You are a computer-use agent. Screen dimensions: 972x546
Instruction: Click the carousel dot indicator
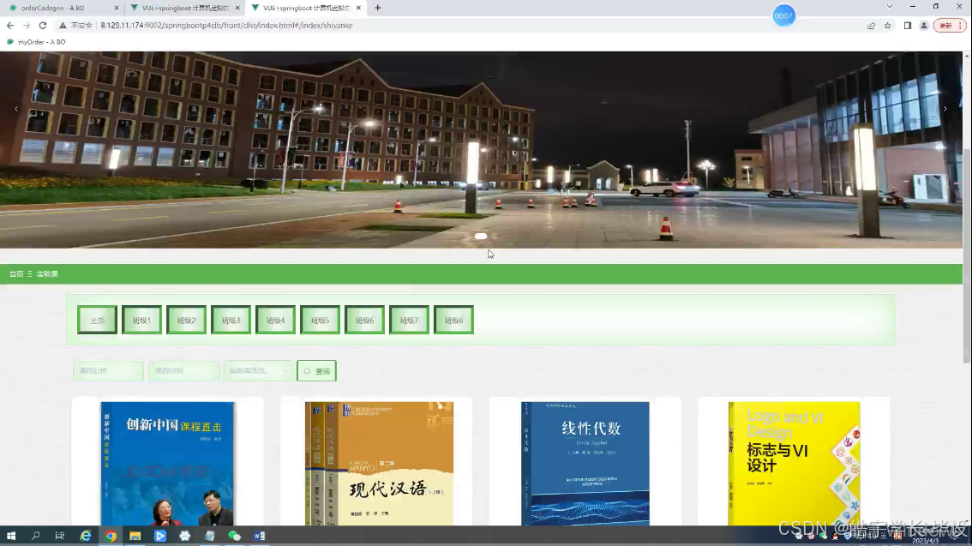click(x=480, y=236)
